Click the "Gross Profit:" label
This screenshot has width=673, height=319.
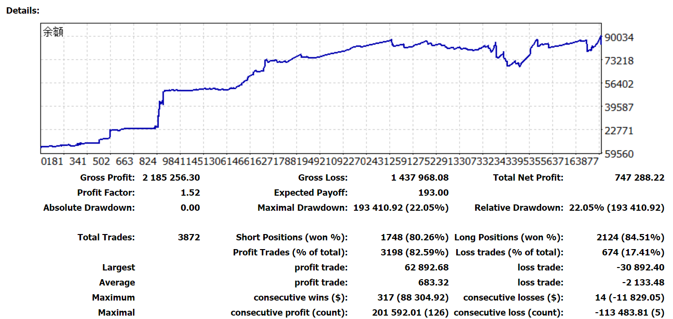(x=108, y=178)
